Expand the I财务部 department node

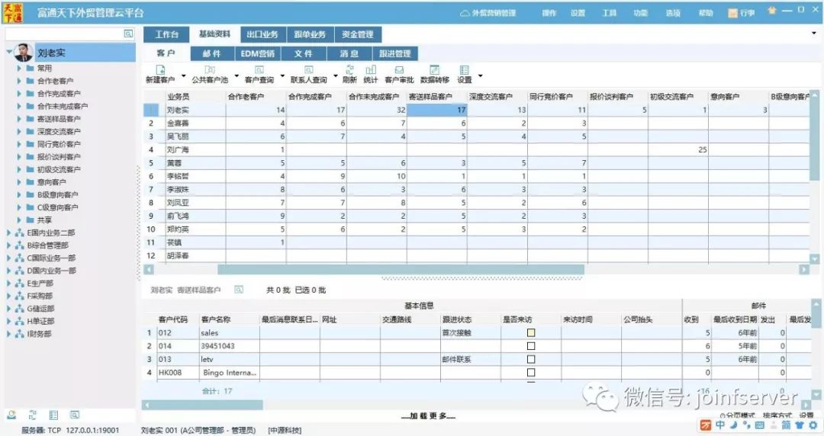[x=8, y=334]
